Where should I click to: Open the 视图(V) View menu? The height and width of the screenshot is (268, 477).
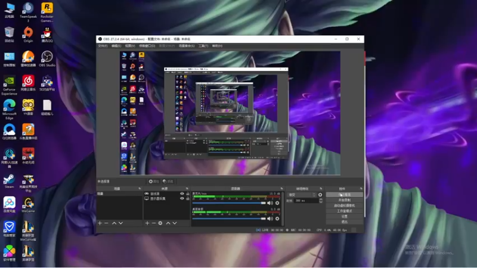tap(130, 46)
